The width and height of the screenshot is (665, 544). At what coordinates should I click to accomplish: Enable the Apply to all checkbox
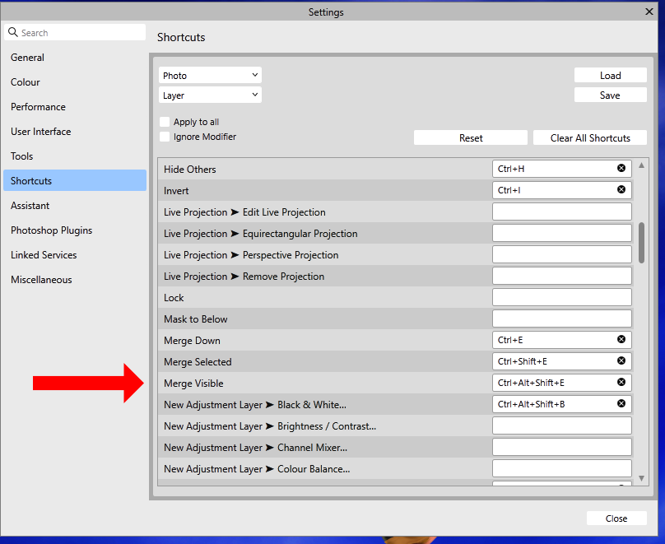tap(164, 121)
